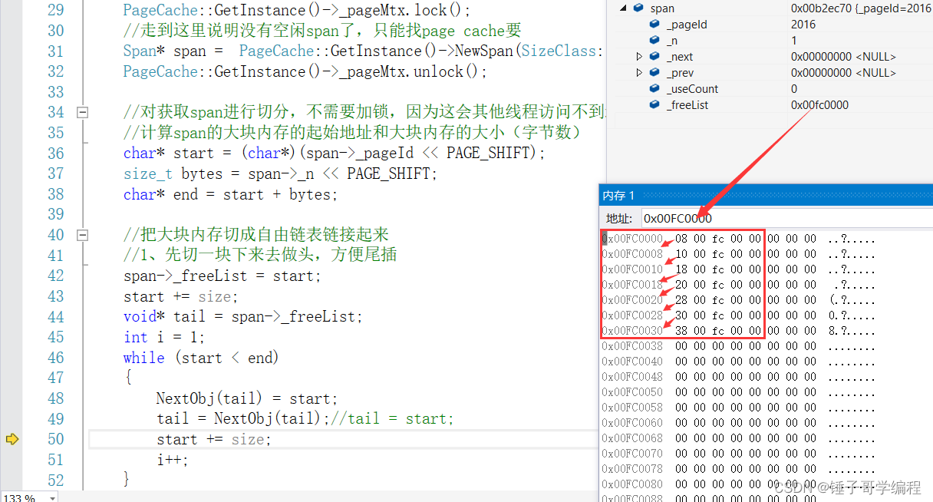The height and width of the screenshot is (502, 933).
Task: Expand the _next member node
Action: [640, 57]
